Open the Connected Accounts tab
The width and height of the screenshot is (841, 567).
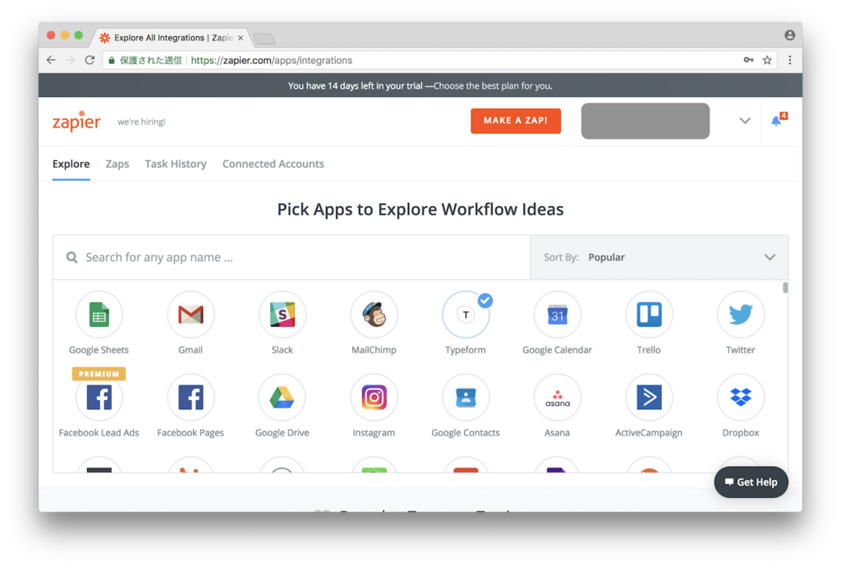point(273,164)
